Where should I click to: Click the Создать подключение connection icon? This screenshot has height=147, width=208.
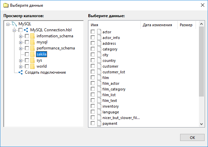(20, 72)
